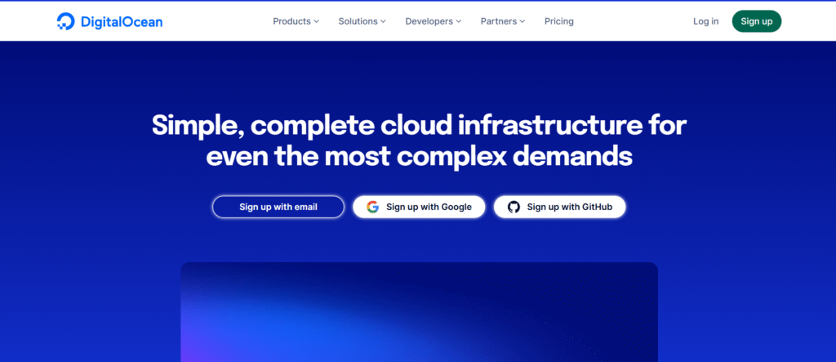Click the Partners dropdown chevron

(522, 21)
